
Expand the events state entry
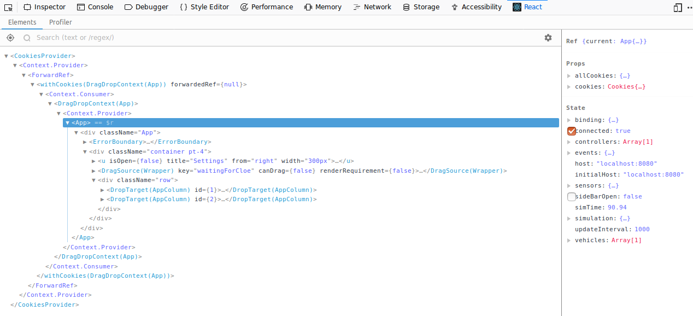(x=569, y=153)
